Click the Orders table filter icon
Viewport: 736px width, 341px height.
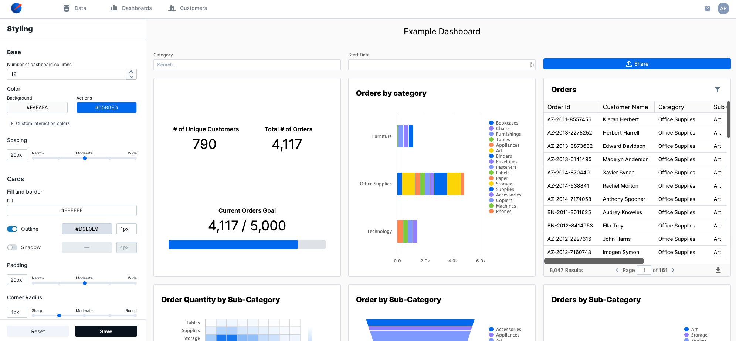pos(717,90)
